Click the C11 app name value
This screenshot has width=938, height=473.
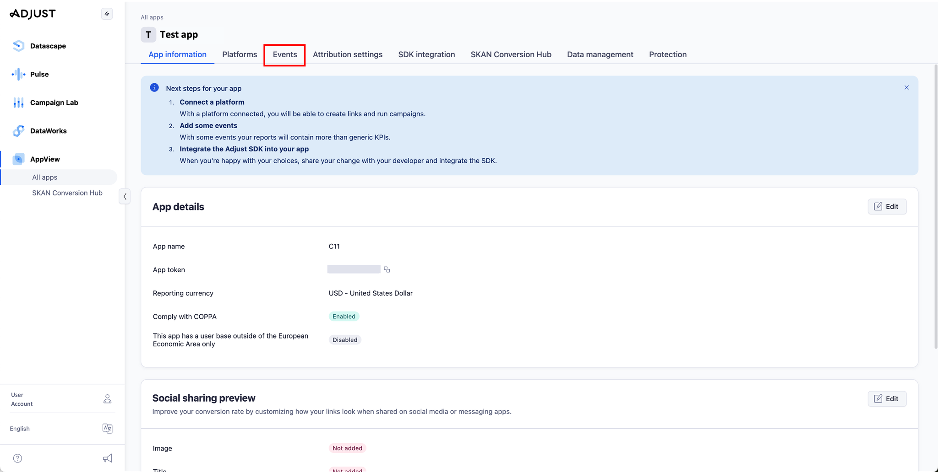coord(334,246)
